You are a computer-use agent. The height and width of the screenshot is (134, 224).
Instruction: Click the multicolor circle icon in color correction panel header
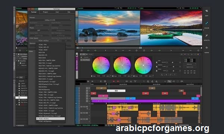[x=199, y=54]
